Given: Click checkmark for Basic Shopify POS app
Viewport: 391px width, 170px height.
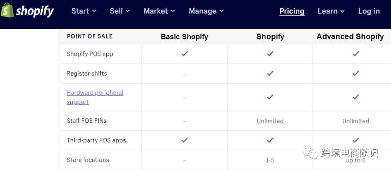Looking at the screenshot, I should (x=185, y=54).
